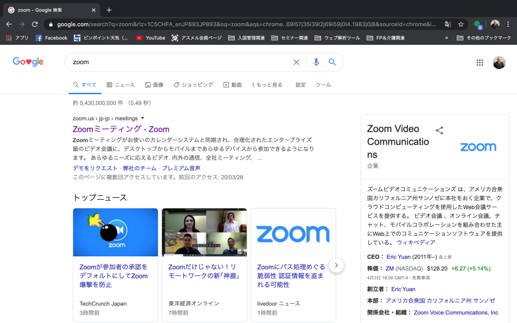This screenshot has height=323, width=517.
Task: Show hidden bookmarks with double chevron
Action: coord(446,38)
